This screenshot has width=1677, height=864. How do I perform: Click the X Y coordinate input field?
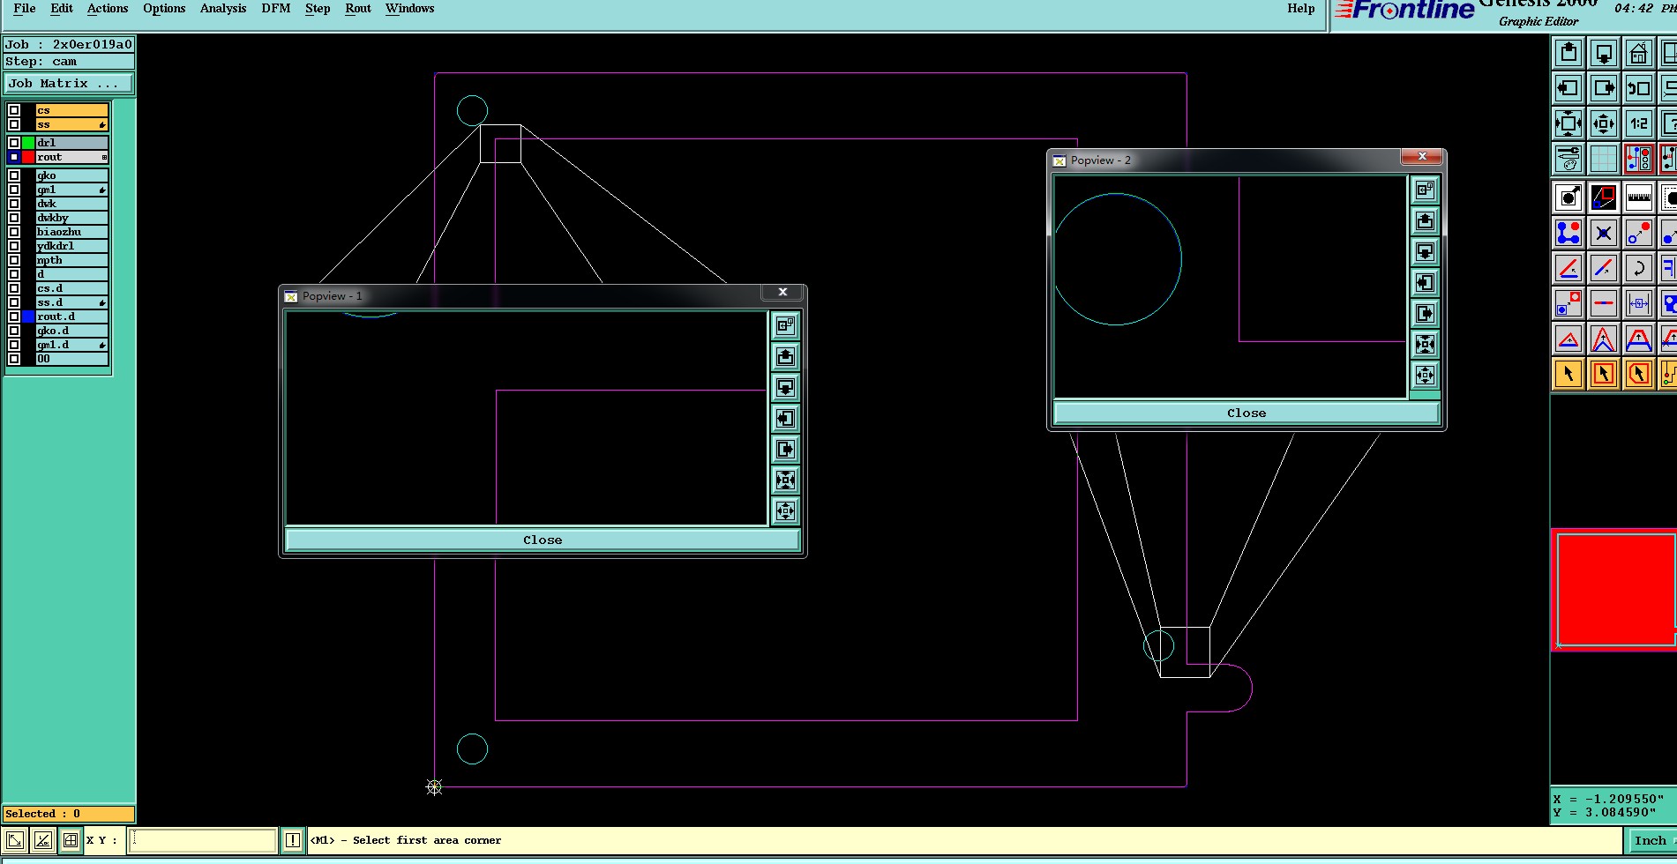[203, 840]
